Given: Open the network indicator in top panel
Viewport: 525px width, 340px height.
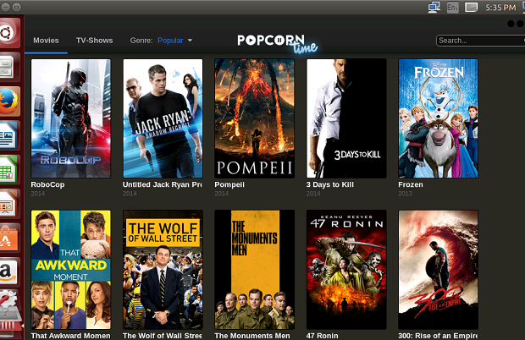Looking at the screenshot, I should click(x=434, y=8).
